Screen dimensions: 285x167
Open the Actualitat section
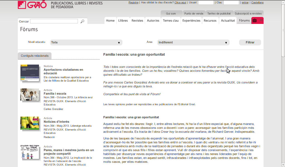228,21
